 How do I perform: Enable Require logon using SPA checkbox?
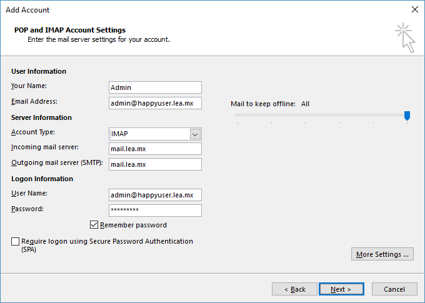[15, 241]
